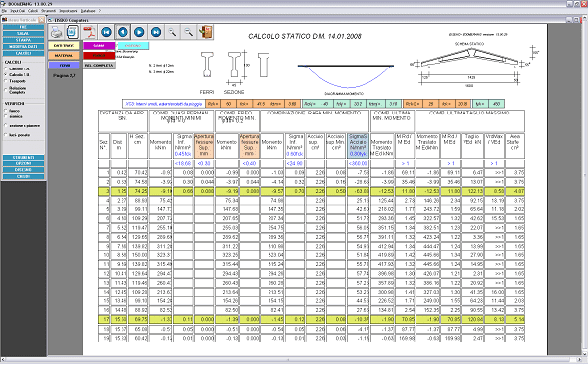
Task: Toggle the 'luci portate' option
Action: [5, 135]
